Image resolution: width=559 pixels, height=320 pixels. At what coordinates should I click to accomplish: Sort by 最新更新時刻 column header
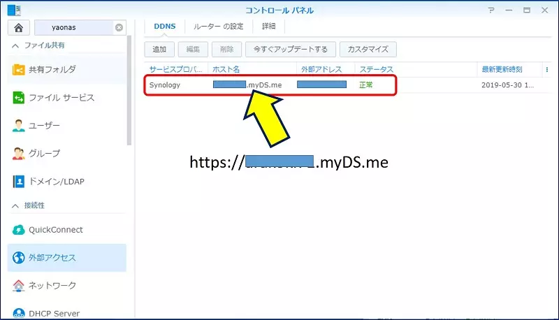(509, 69)
